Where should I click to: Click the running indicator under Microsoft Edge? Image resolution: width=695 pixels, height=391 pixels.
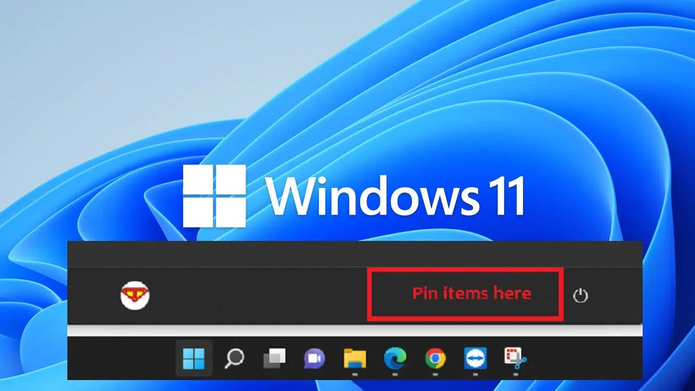pyautogui.click(x=394, y=374)
